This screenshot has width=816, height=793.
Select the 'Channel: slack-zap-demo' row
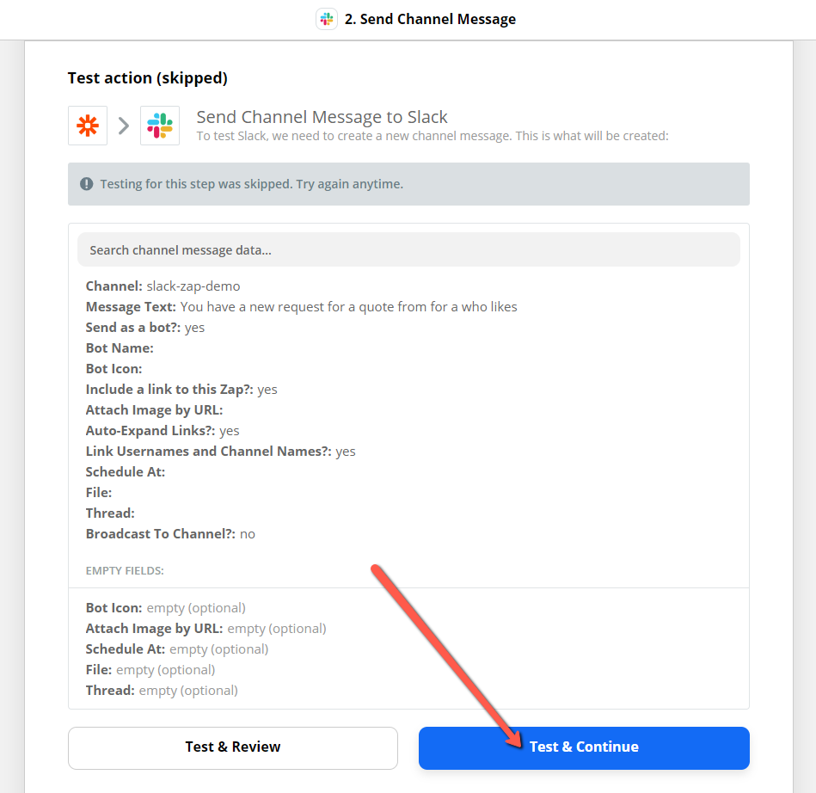point(163,286)
